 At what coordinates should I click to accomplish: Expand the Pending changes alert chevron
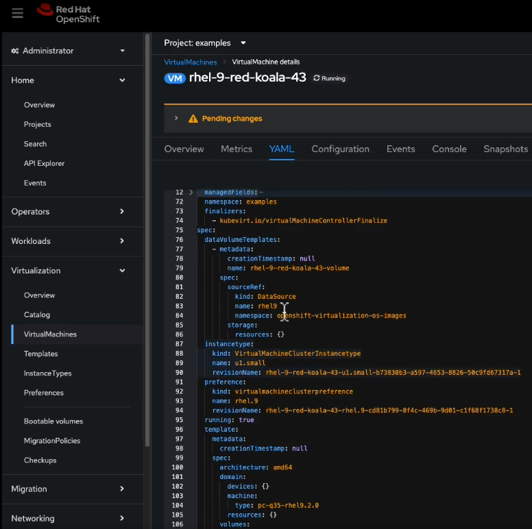pyautogui.click(x=176, y=119)
